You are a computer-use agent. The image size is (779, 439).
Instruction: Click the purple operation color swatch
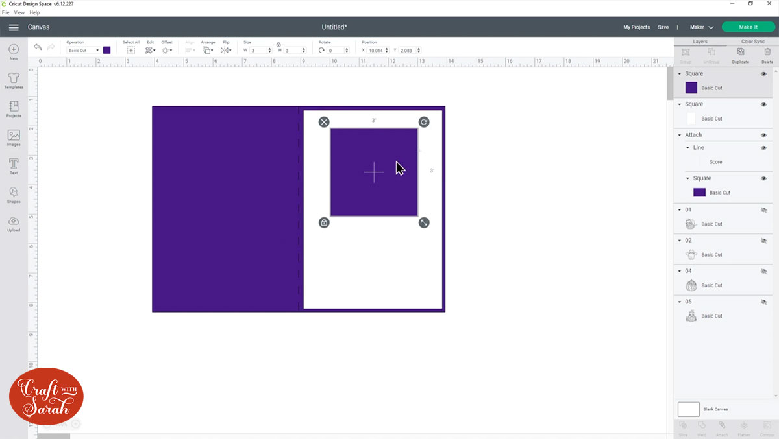107,50
